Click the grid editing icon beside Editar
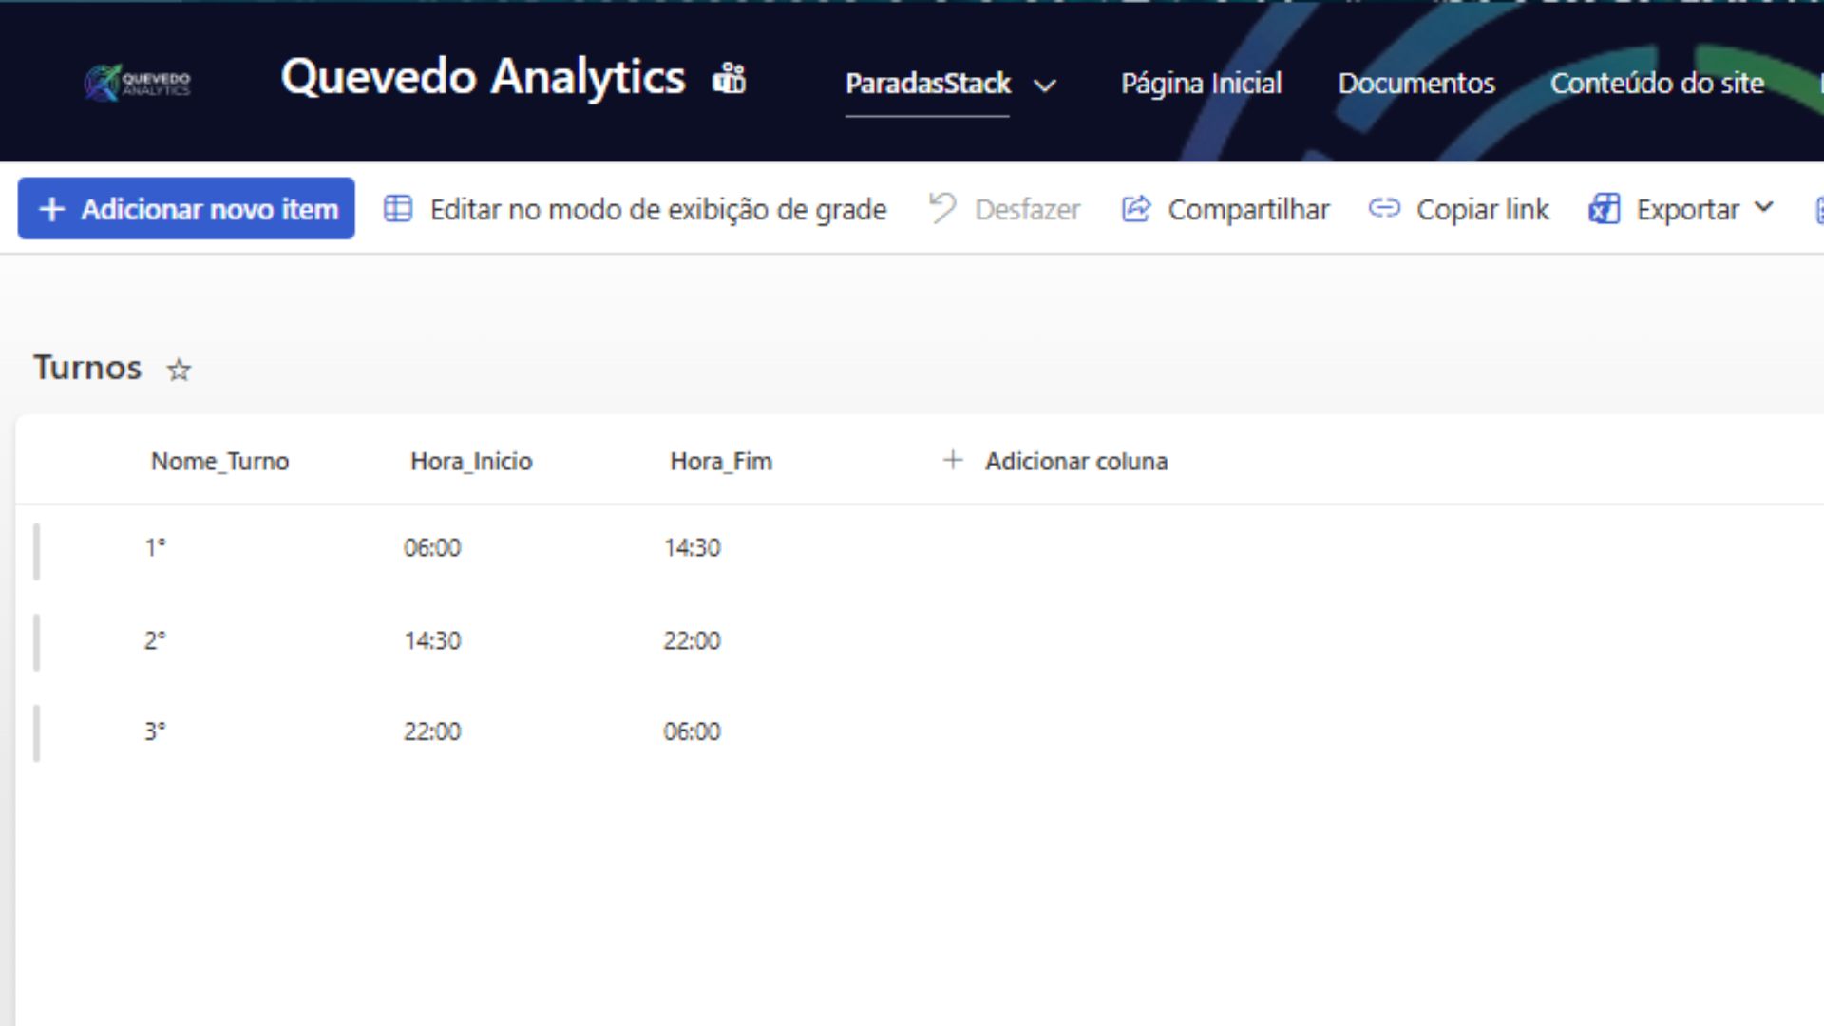 399,208
